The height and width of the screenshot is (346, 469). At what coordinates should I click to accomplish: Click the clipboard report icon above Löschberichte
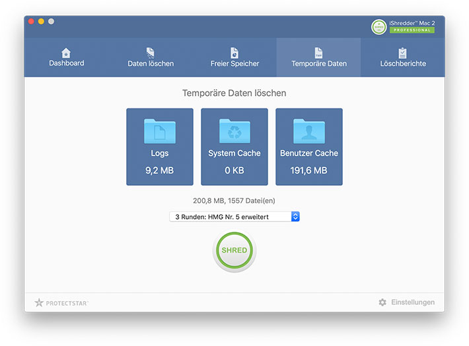(402, 53)
